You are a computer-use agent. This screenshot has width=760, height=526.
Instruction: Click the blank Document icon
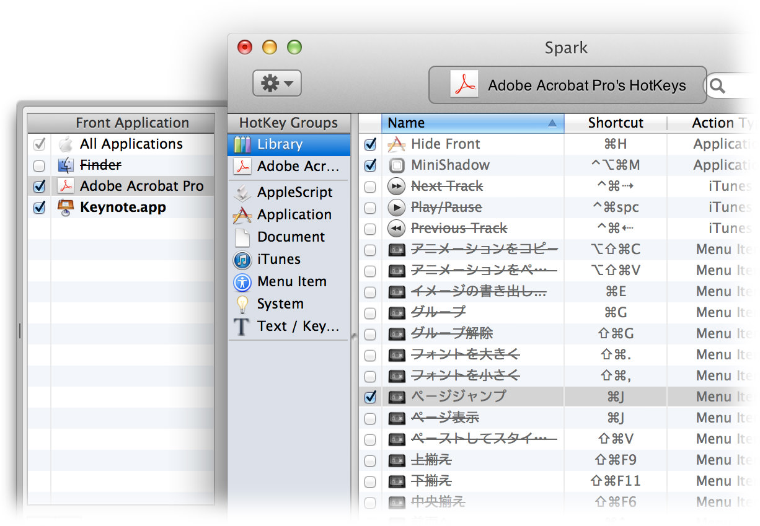tap(242, 237)
